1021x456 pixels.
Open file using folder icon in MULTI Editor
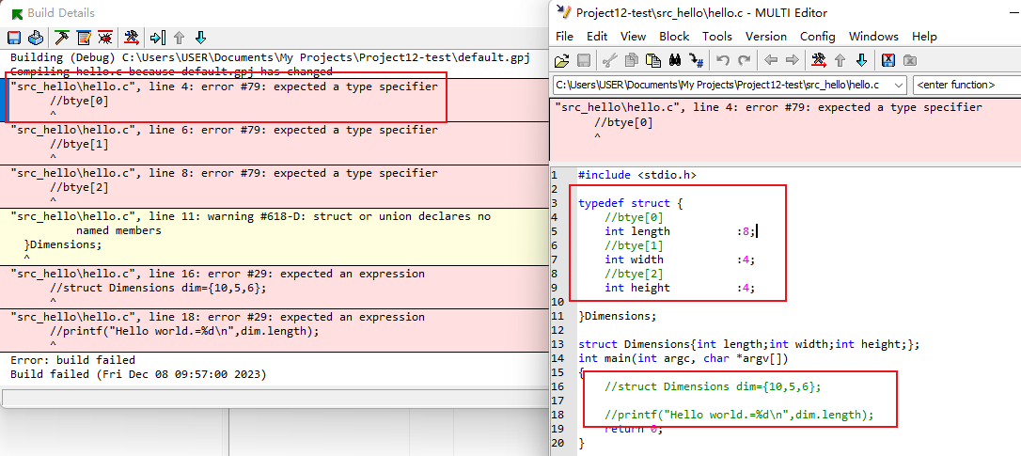pyautogui.click(x=562, y=60)
